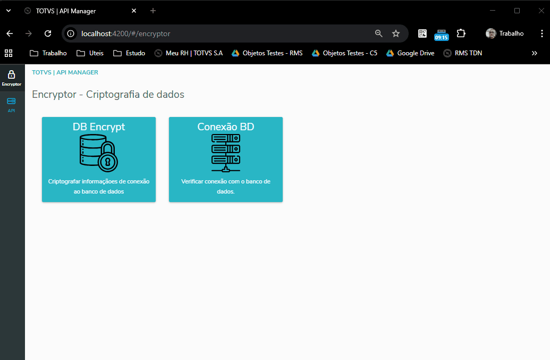This screenshot has width=550, height=360.
Task: Click the 'Verificar conexão com o banco' description
Action: (225, 186)
